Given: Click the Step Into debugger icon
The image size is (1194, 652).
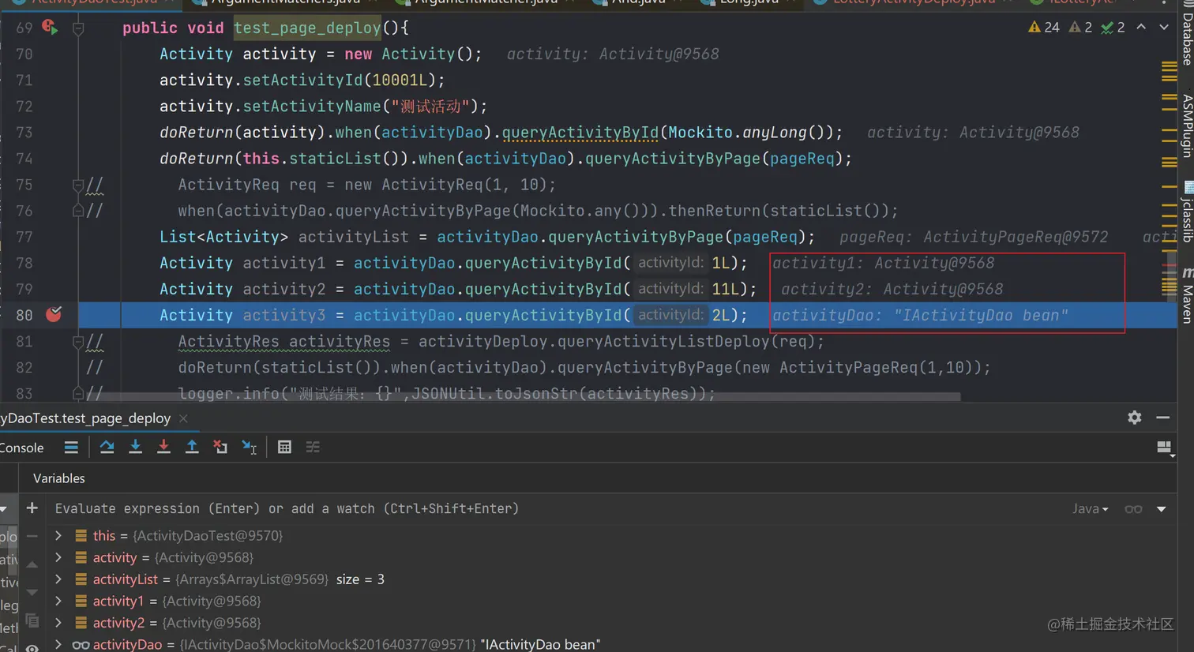Looking at the screenshot, I should tap(135, 448).
